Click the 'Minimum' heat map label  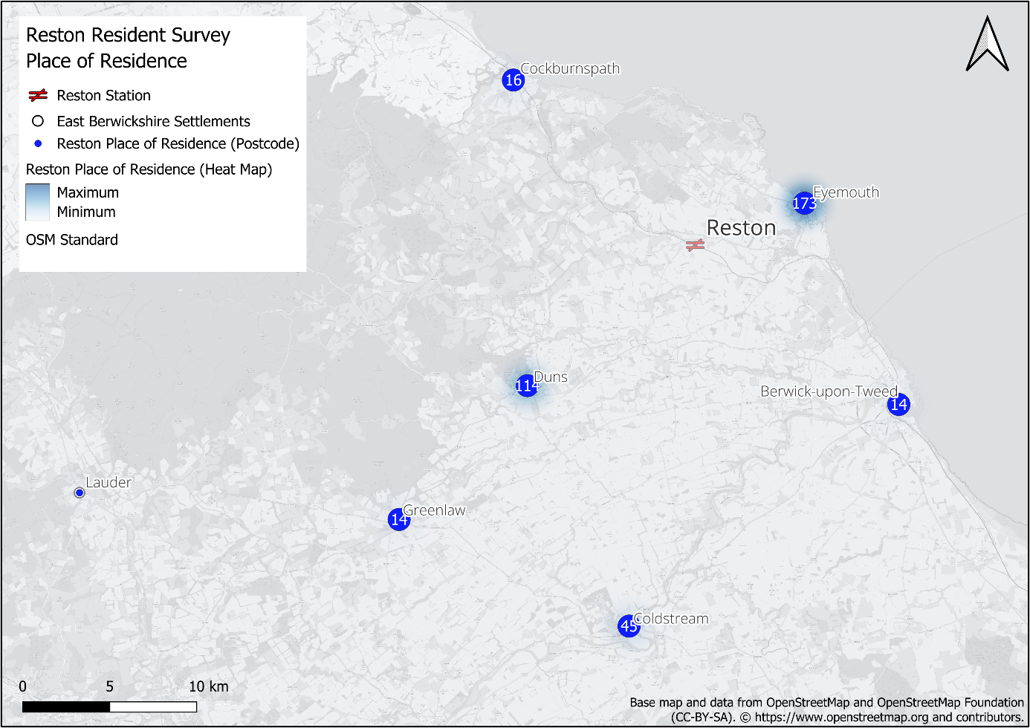[x=86, y=212]
